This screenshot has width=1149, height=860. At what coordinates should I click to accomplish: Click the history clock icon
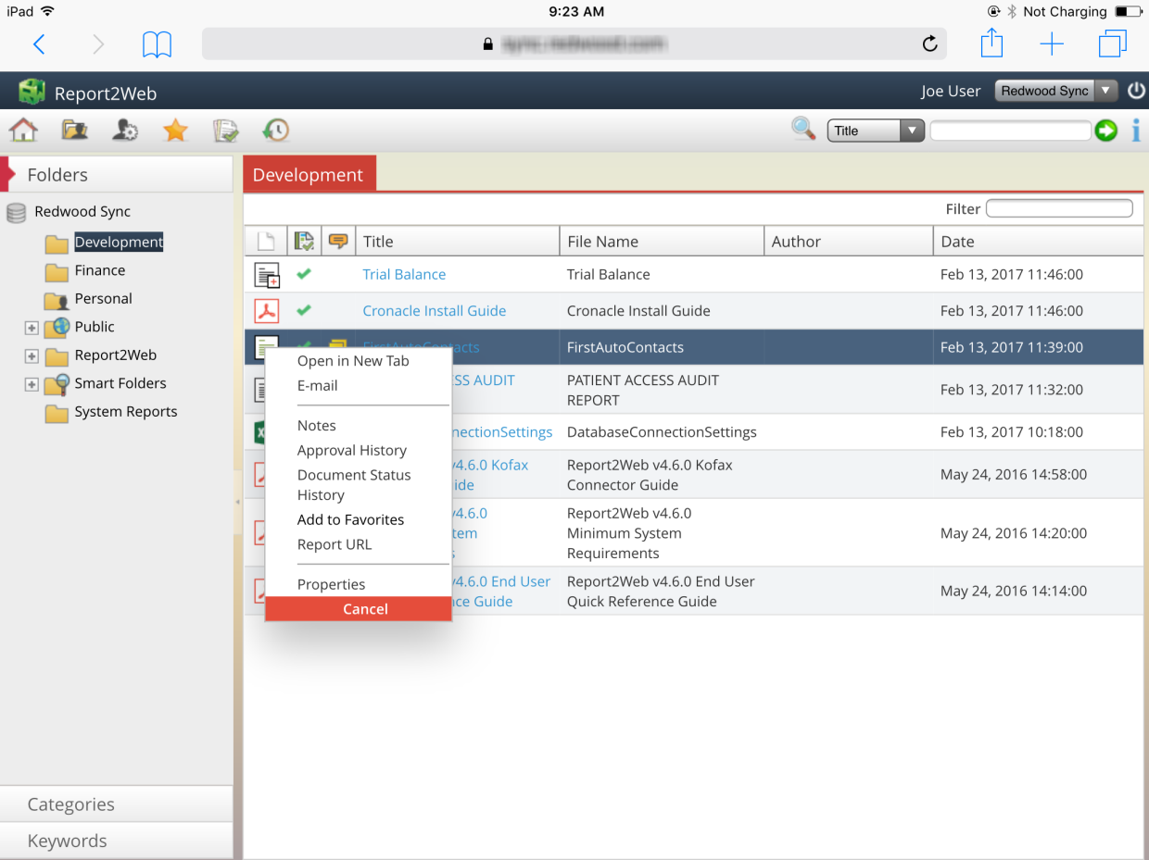(x=275, y=130)
